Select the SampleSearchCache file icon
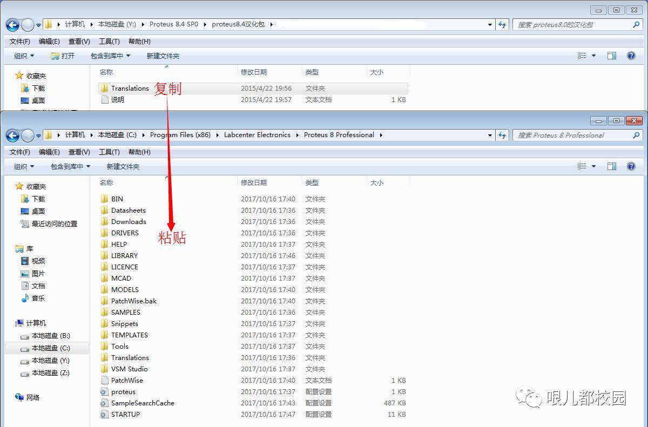 (105, 403)
